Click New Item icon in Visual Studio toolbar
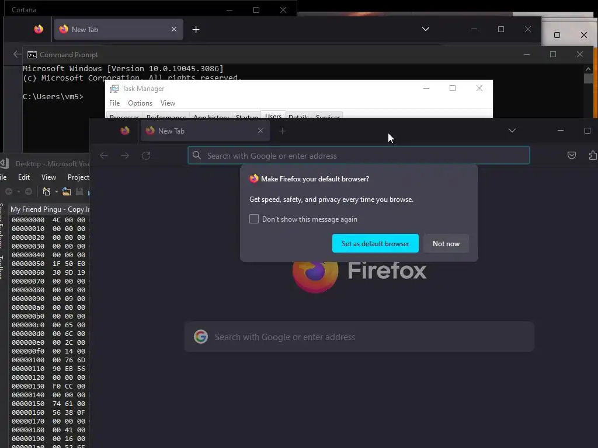Screen dimensions: 598x448 (x=47, y=191)
